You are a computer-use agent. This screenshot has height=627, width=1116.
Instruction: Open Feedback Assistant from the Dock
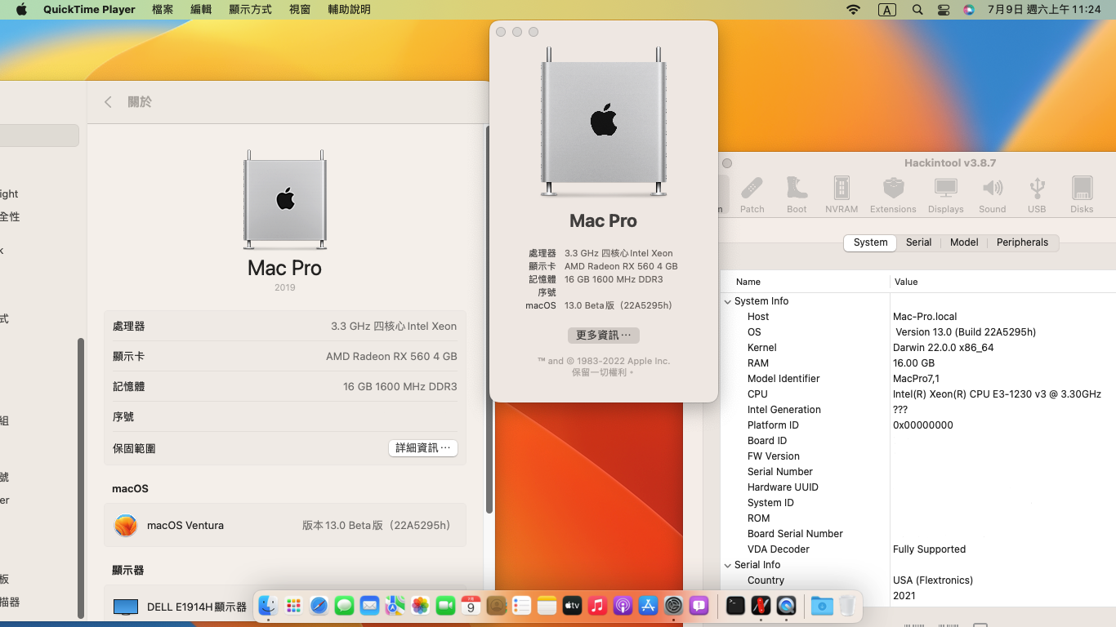pos(699,606)
